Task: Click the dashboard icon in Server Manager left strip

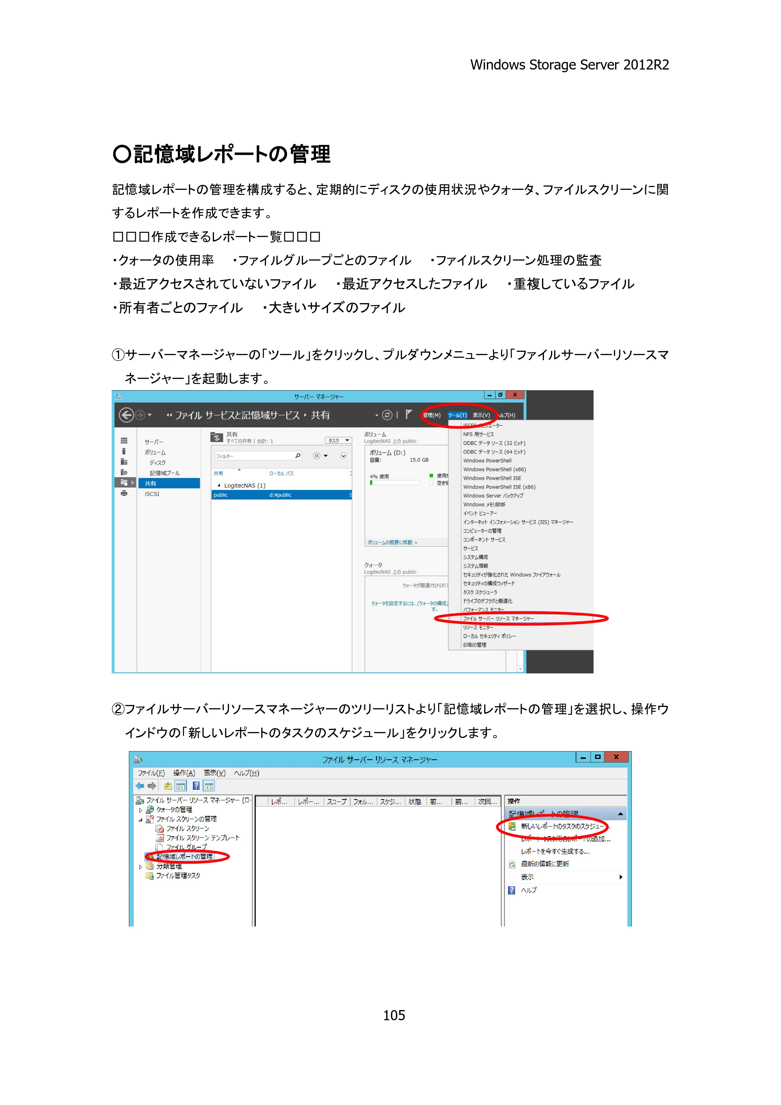Action: (124, 441)
